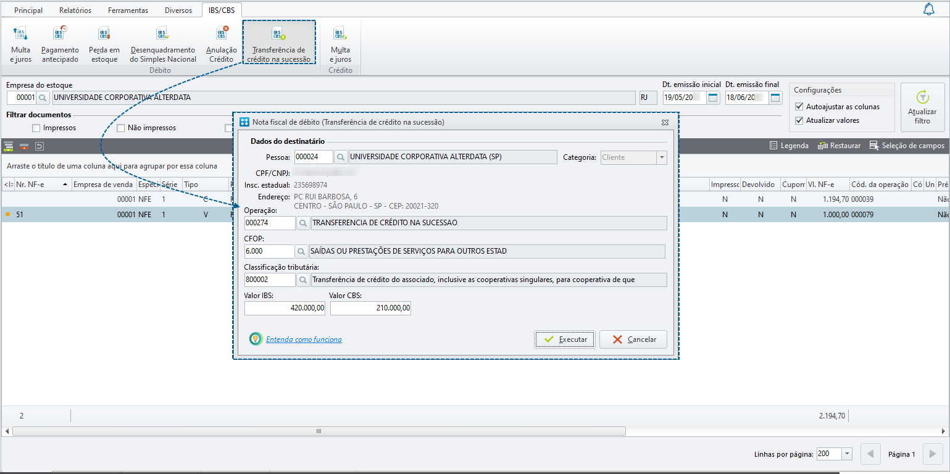Uncheck Atualizar valores checkbox

pos(800,120)
